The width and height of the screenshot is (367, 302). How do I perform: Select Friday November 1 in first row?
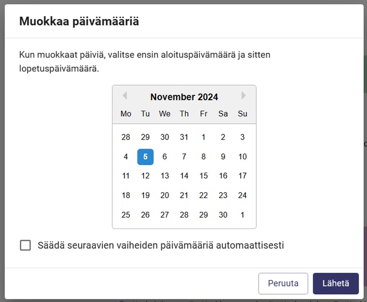204,137
